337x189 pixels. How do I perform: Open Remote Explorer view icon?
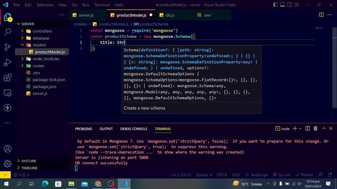point(7,93)
